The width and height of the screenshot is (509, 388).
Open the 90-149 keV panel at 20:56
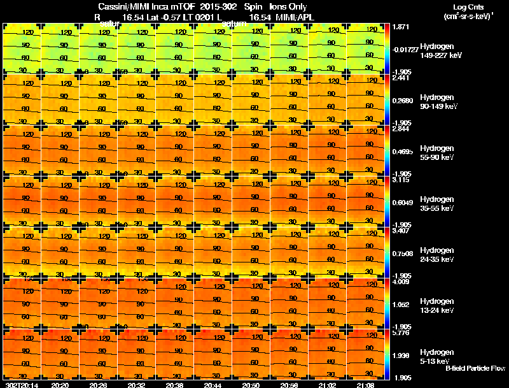(289, 100)
